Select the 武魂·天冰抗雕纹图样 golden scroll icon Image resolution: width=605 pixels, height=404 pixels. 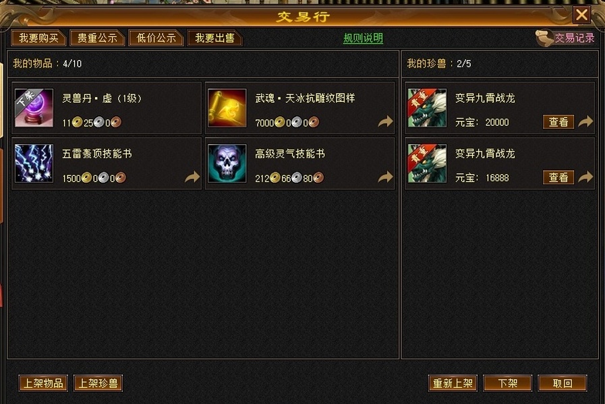pos(227,108)
